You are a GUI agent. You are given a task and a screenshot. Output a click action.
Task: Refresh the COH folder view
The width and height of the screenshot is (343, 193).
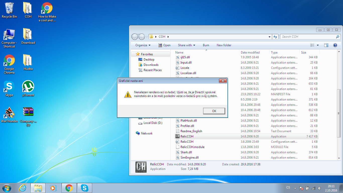click(275, 37)
